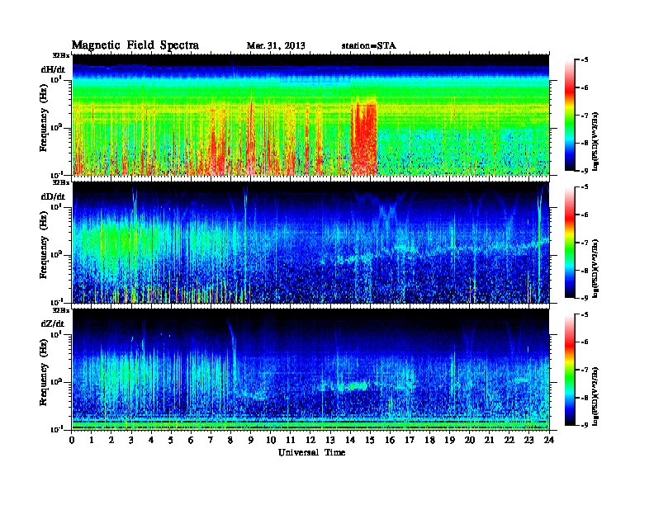Click the "-9" value on dH/dt color scale
Screen dimensions: 654x505
tap(585, 171)
